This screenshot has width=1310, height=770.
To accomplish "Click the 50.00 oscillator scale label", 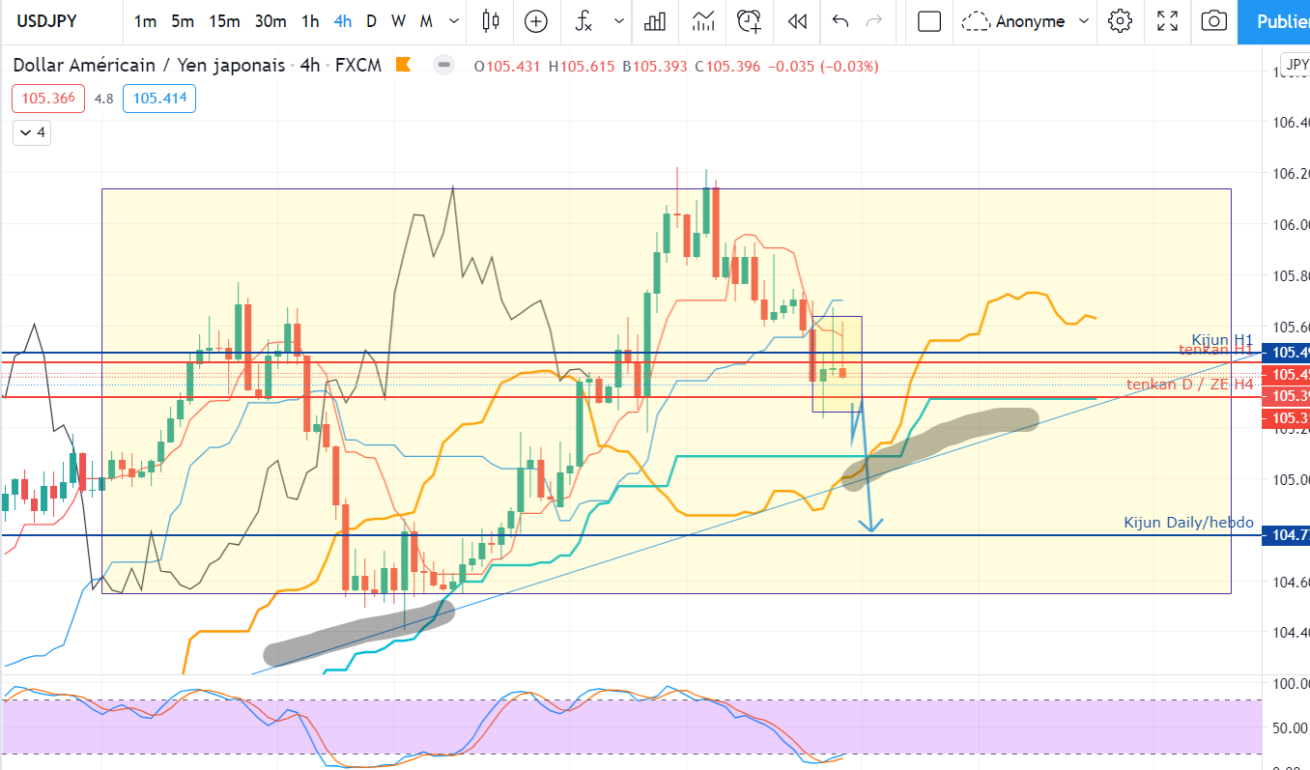I will click(1290, 727).
